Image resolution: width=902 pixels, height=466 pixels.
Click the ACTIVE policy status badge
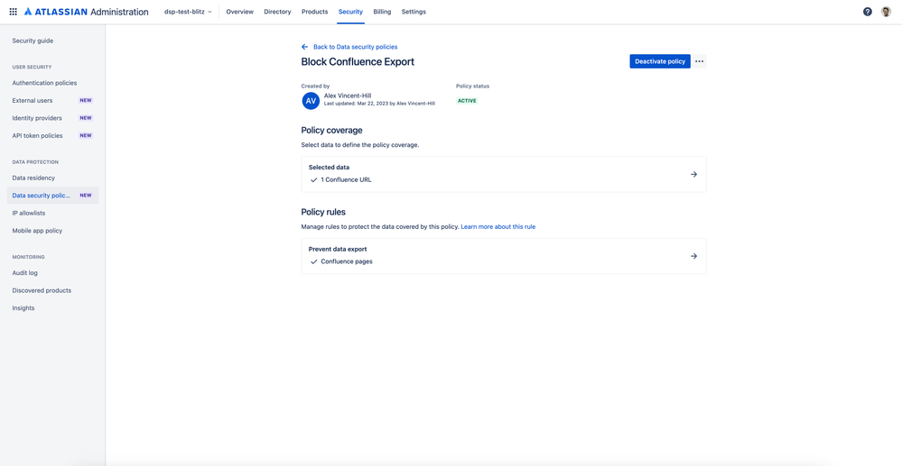coord(467,101)
